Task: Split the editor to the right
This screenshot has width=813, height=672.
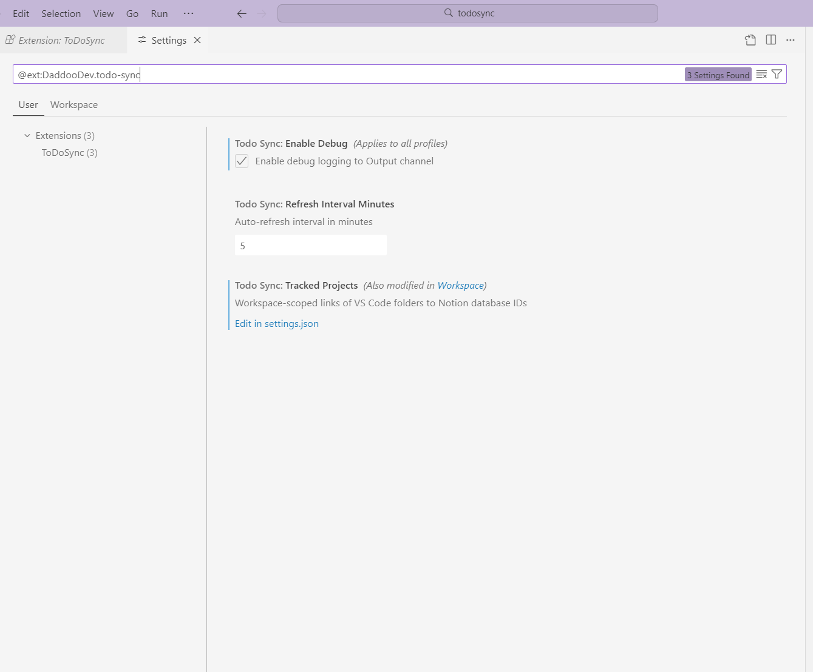Action: tap(771, 40)
